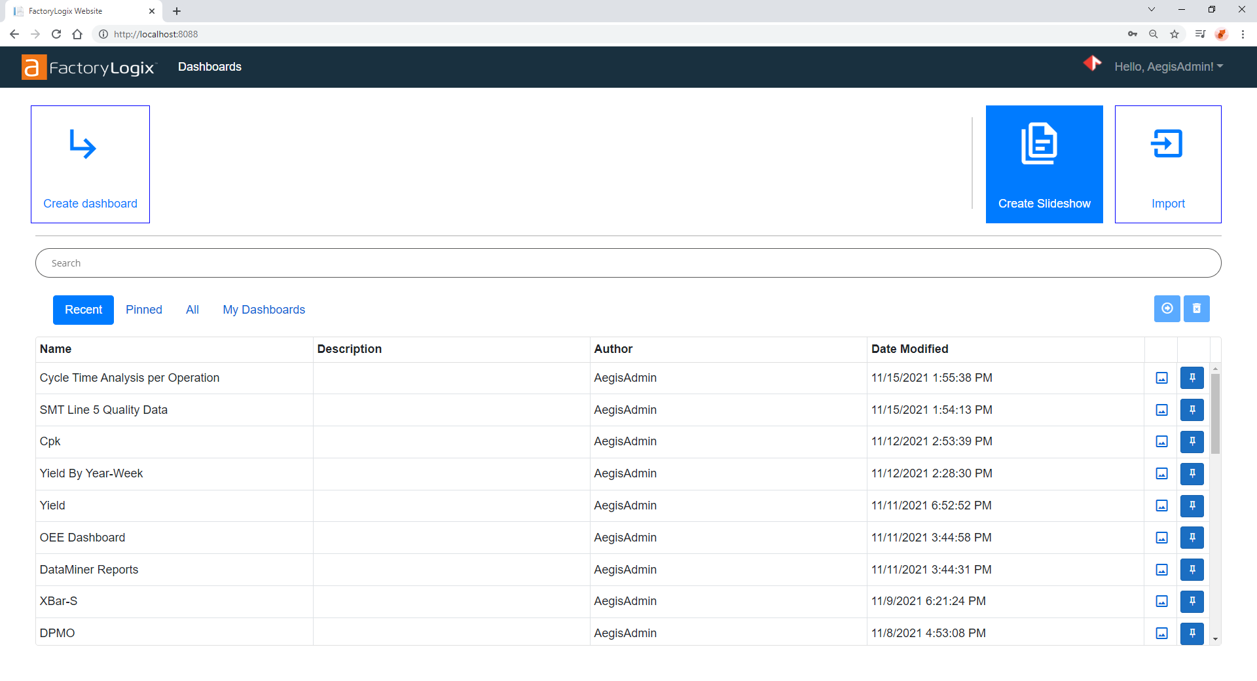Pin the SMT Line 5 Quality Data dashboard

pos(1192,410)
